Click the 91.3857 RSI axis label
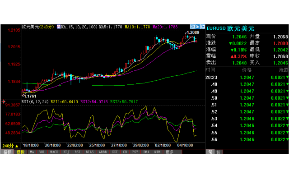Image resolution: width=289 pixels, height=179 pixels. [x=13, y=105]
